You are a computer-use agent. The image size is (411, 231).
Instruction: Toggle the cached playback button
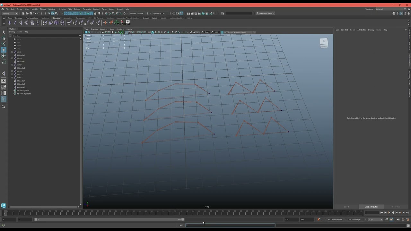pyautogui.click(x=391, y=219)
